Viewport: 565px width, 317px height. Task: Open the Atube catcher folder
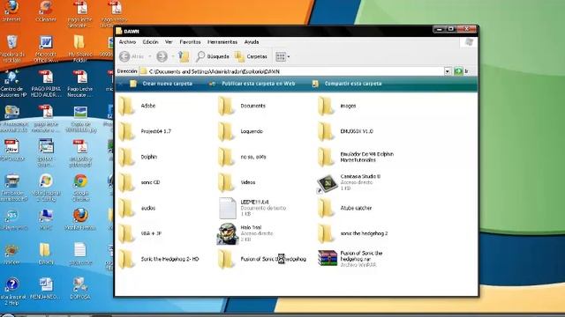344,208
